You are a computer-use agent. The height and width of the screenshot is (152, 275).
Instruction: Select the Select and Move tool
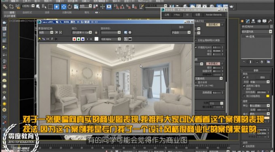tap(63, 7)
